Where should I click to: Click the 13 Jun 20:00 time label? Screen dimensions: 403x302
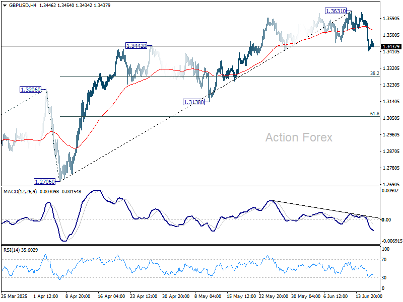[369, 296]
